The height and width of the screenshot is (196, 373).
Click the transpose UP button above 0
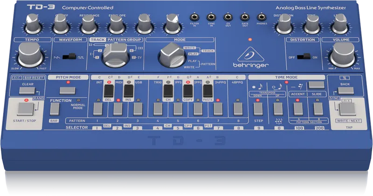[278, 109]
